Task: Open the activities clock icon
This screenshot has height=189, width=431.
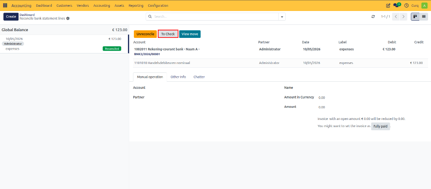Action: click(407, 5)
